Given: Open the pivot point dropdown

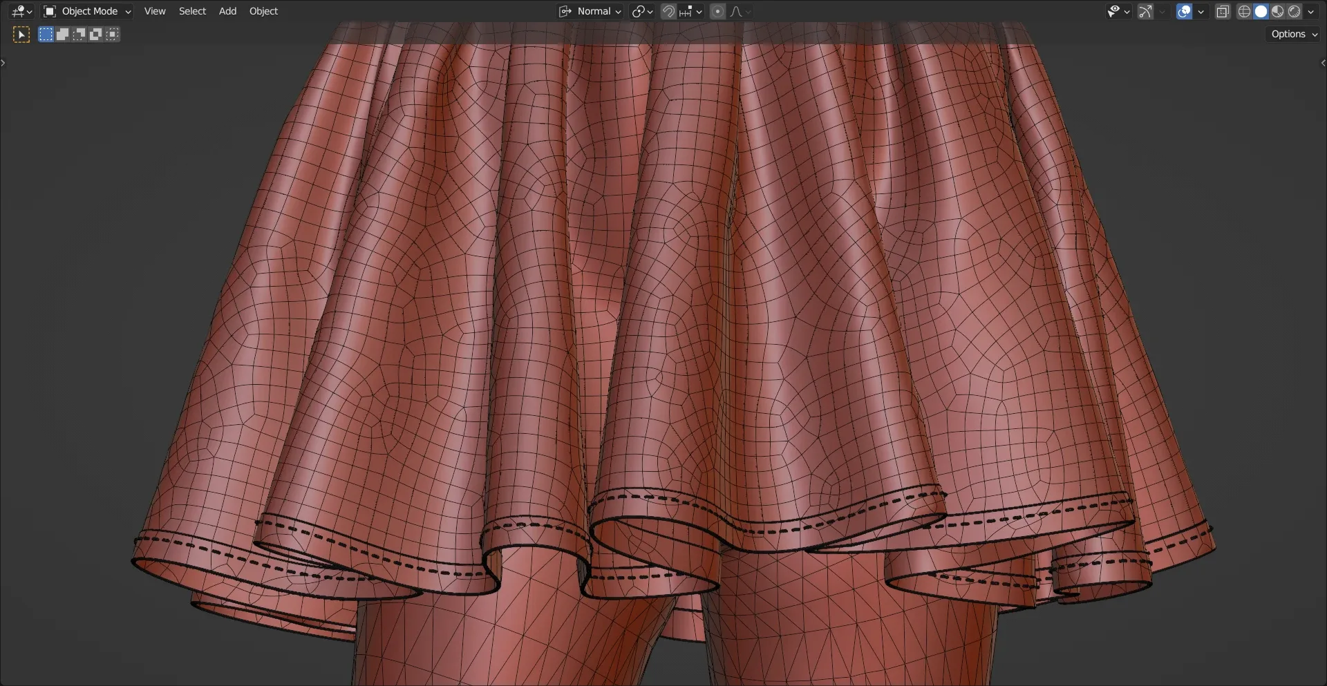Looking at the screenshot, I should (x=642, y=11).
